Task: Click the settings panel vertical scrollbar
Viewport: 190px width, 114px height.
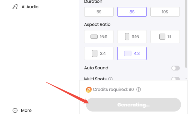Action: [186, 32]
